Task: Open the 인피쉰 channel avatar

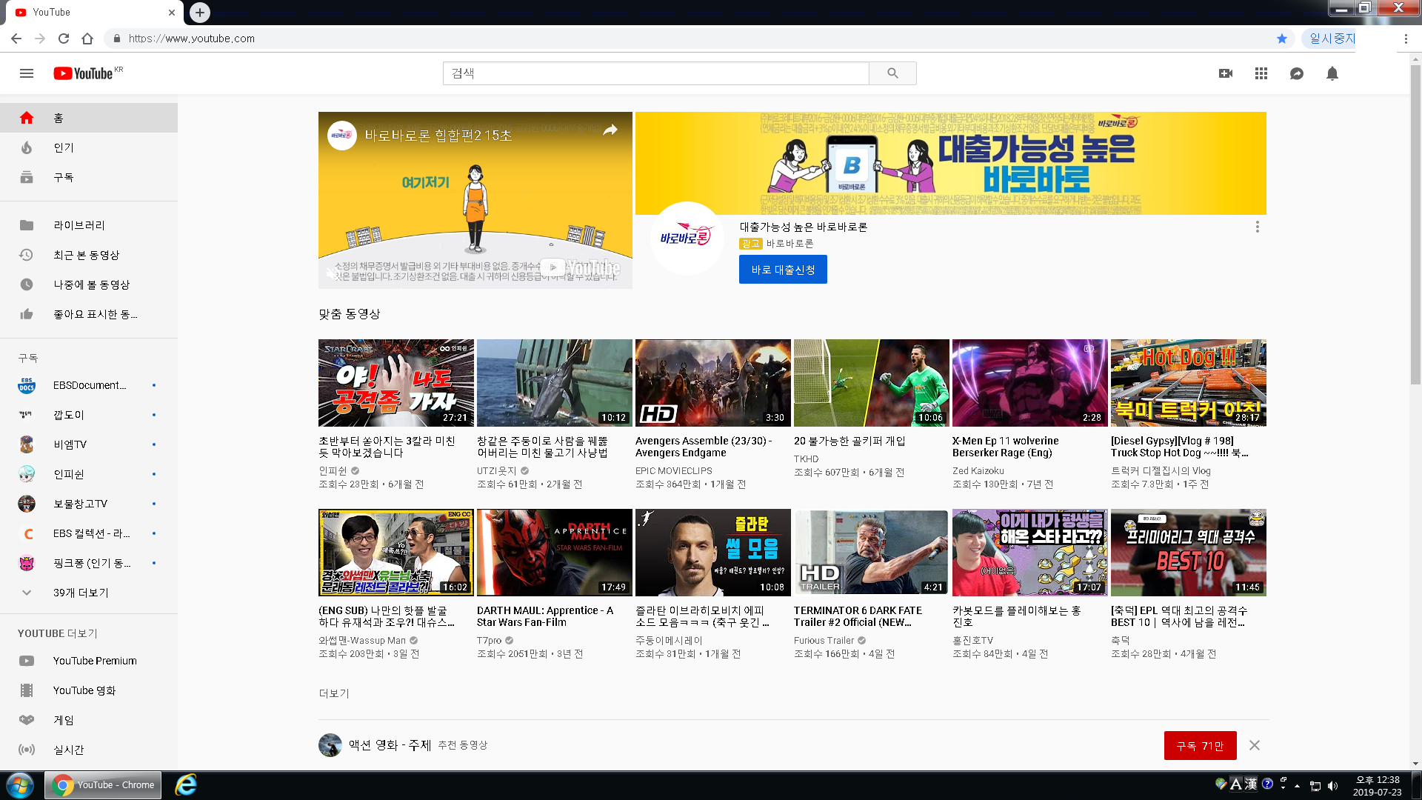Action: tap(27, 474)
